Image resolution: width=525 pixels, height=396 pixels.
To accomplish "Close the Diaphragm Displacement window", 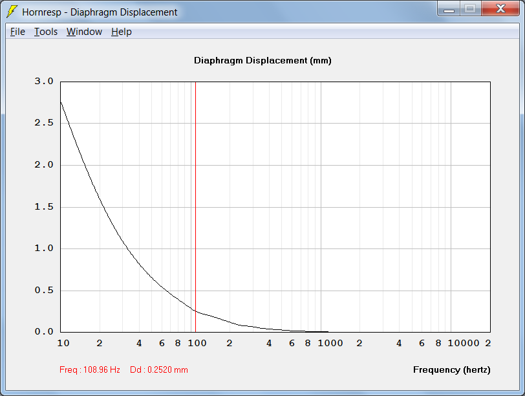I will tap(500, 8).
